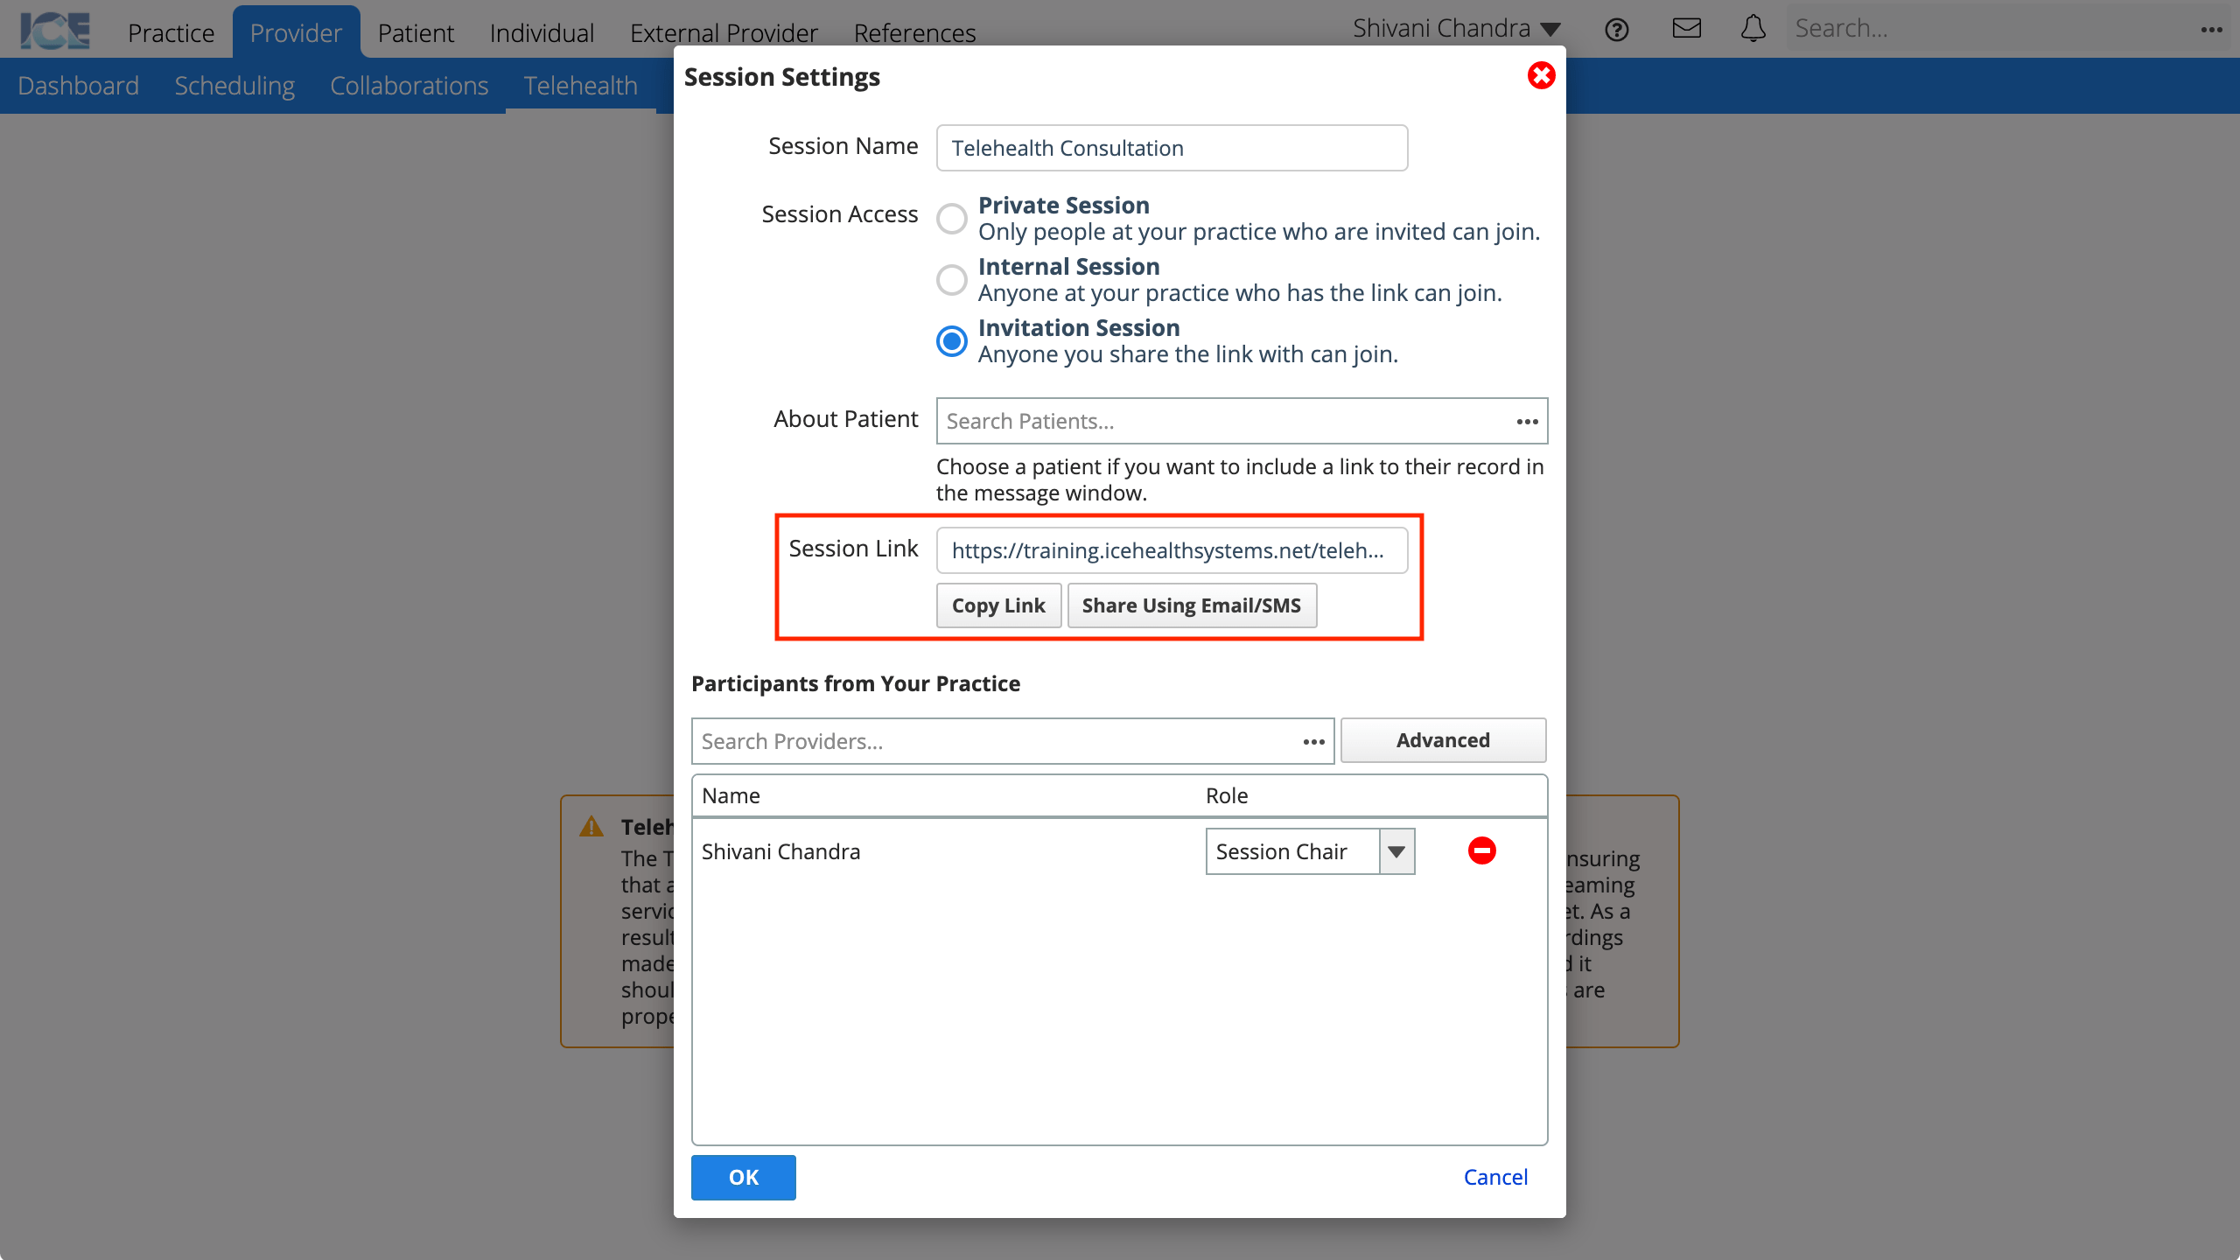This screenshot has width=2240, height=1260.
Task: Click the Session Name input field
Action: click(x=1172, y=148)
